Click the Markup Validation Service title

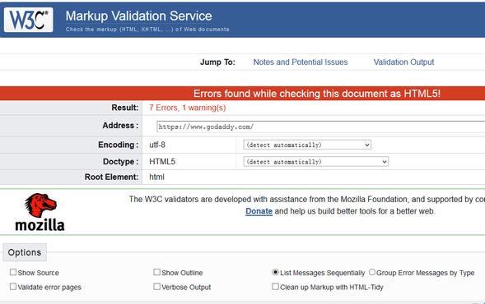point(138,16)
